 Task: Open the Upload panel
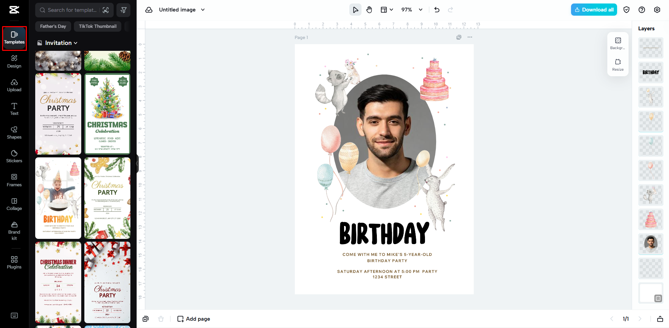(14, 86)
